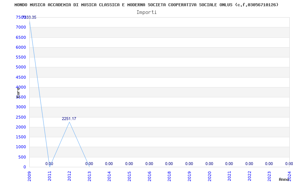Select the Euro y-axis title
293x183 pixels.
18,93
